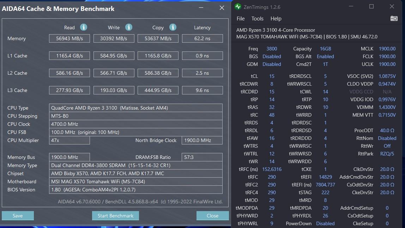Minimize the AIDA64 benchmark window
Screen dimensions: 405x228
(x=201, y=8)
